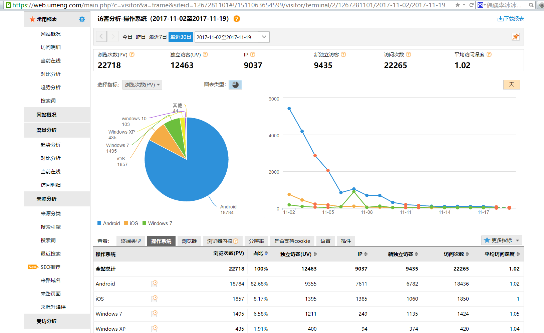Viewport: 544px width, 333px height.
Task: Open the 更多指标 dropdown
Action: 501,240
